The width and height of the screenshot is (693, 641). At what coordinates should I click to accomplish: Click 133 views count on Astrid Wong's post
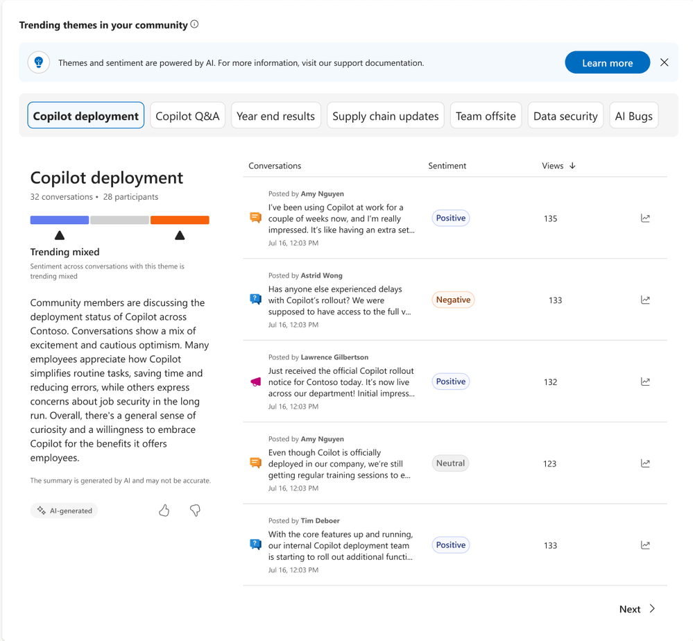[555, 300]
